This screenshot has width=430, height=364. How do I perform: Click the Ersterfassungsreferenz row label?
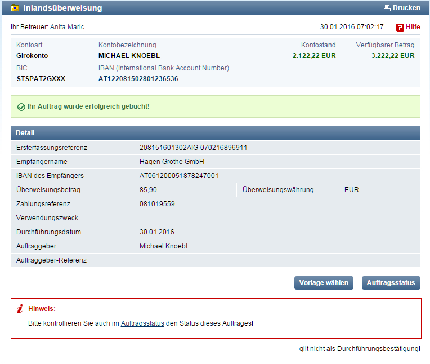[52, 148]
